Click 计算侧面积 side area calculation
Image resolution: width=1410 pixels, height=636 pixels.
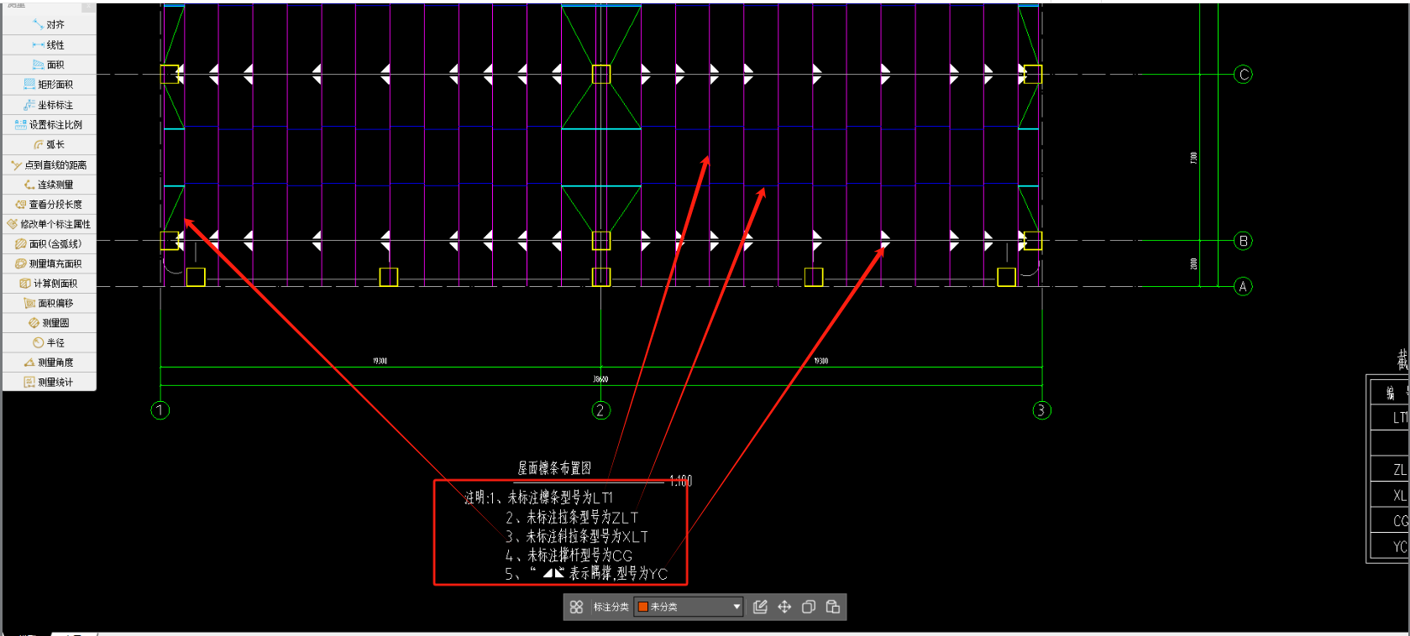point(49,284)
